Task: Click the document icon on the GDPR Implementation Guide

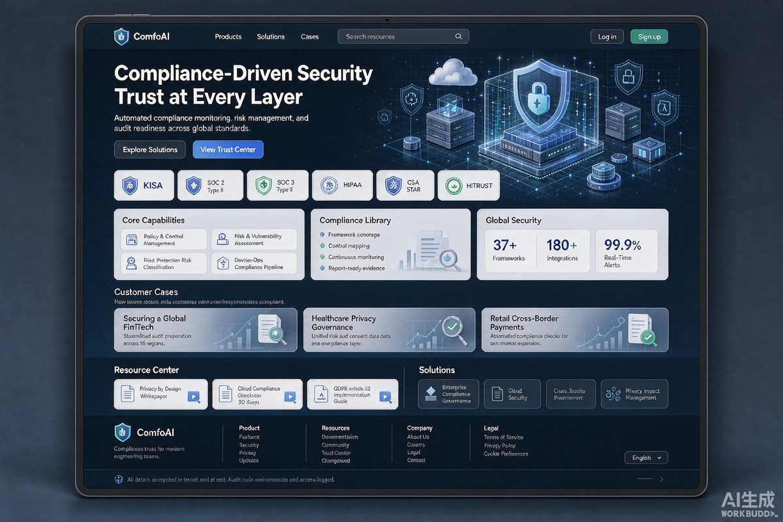Action: [321, 393]
